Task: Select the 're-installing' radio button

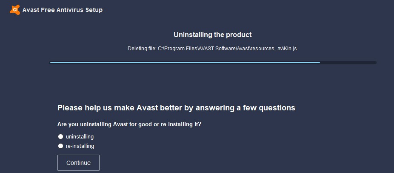Action: (x=60, y=146)
